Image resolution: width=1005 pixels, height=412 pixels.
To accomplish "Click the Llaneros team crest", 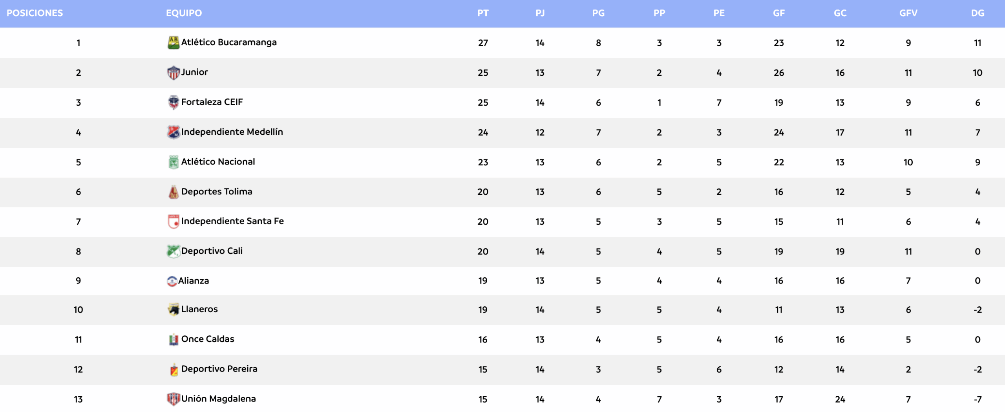I will [173, 309].
